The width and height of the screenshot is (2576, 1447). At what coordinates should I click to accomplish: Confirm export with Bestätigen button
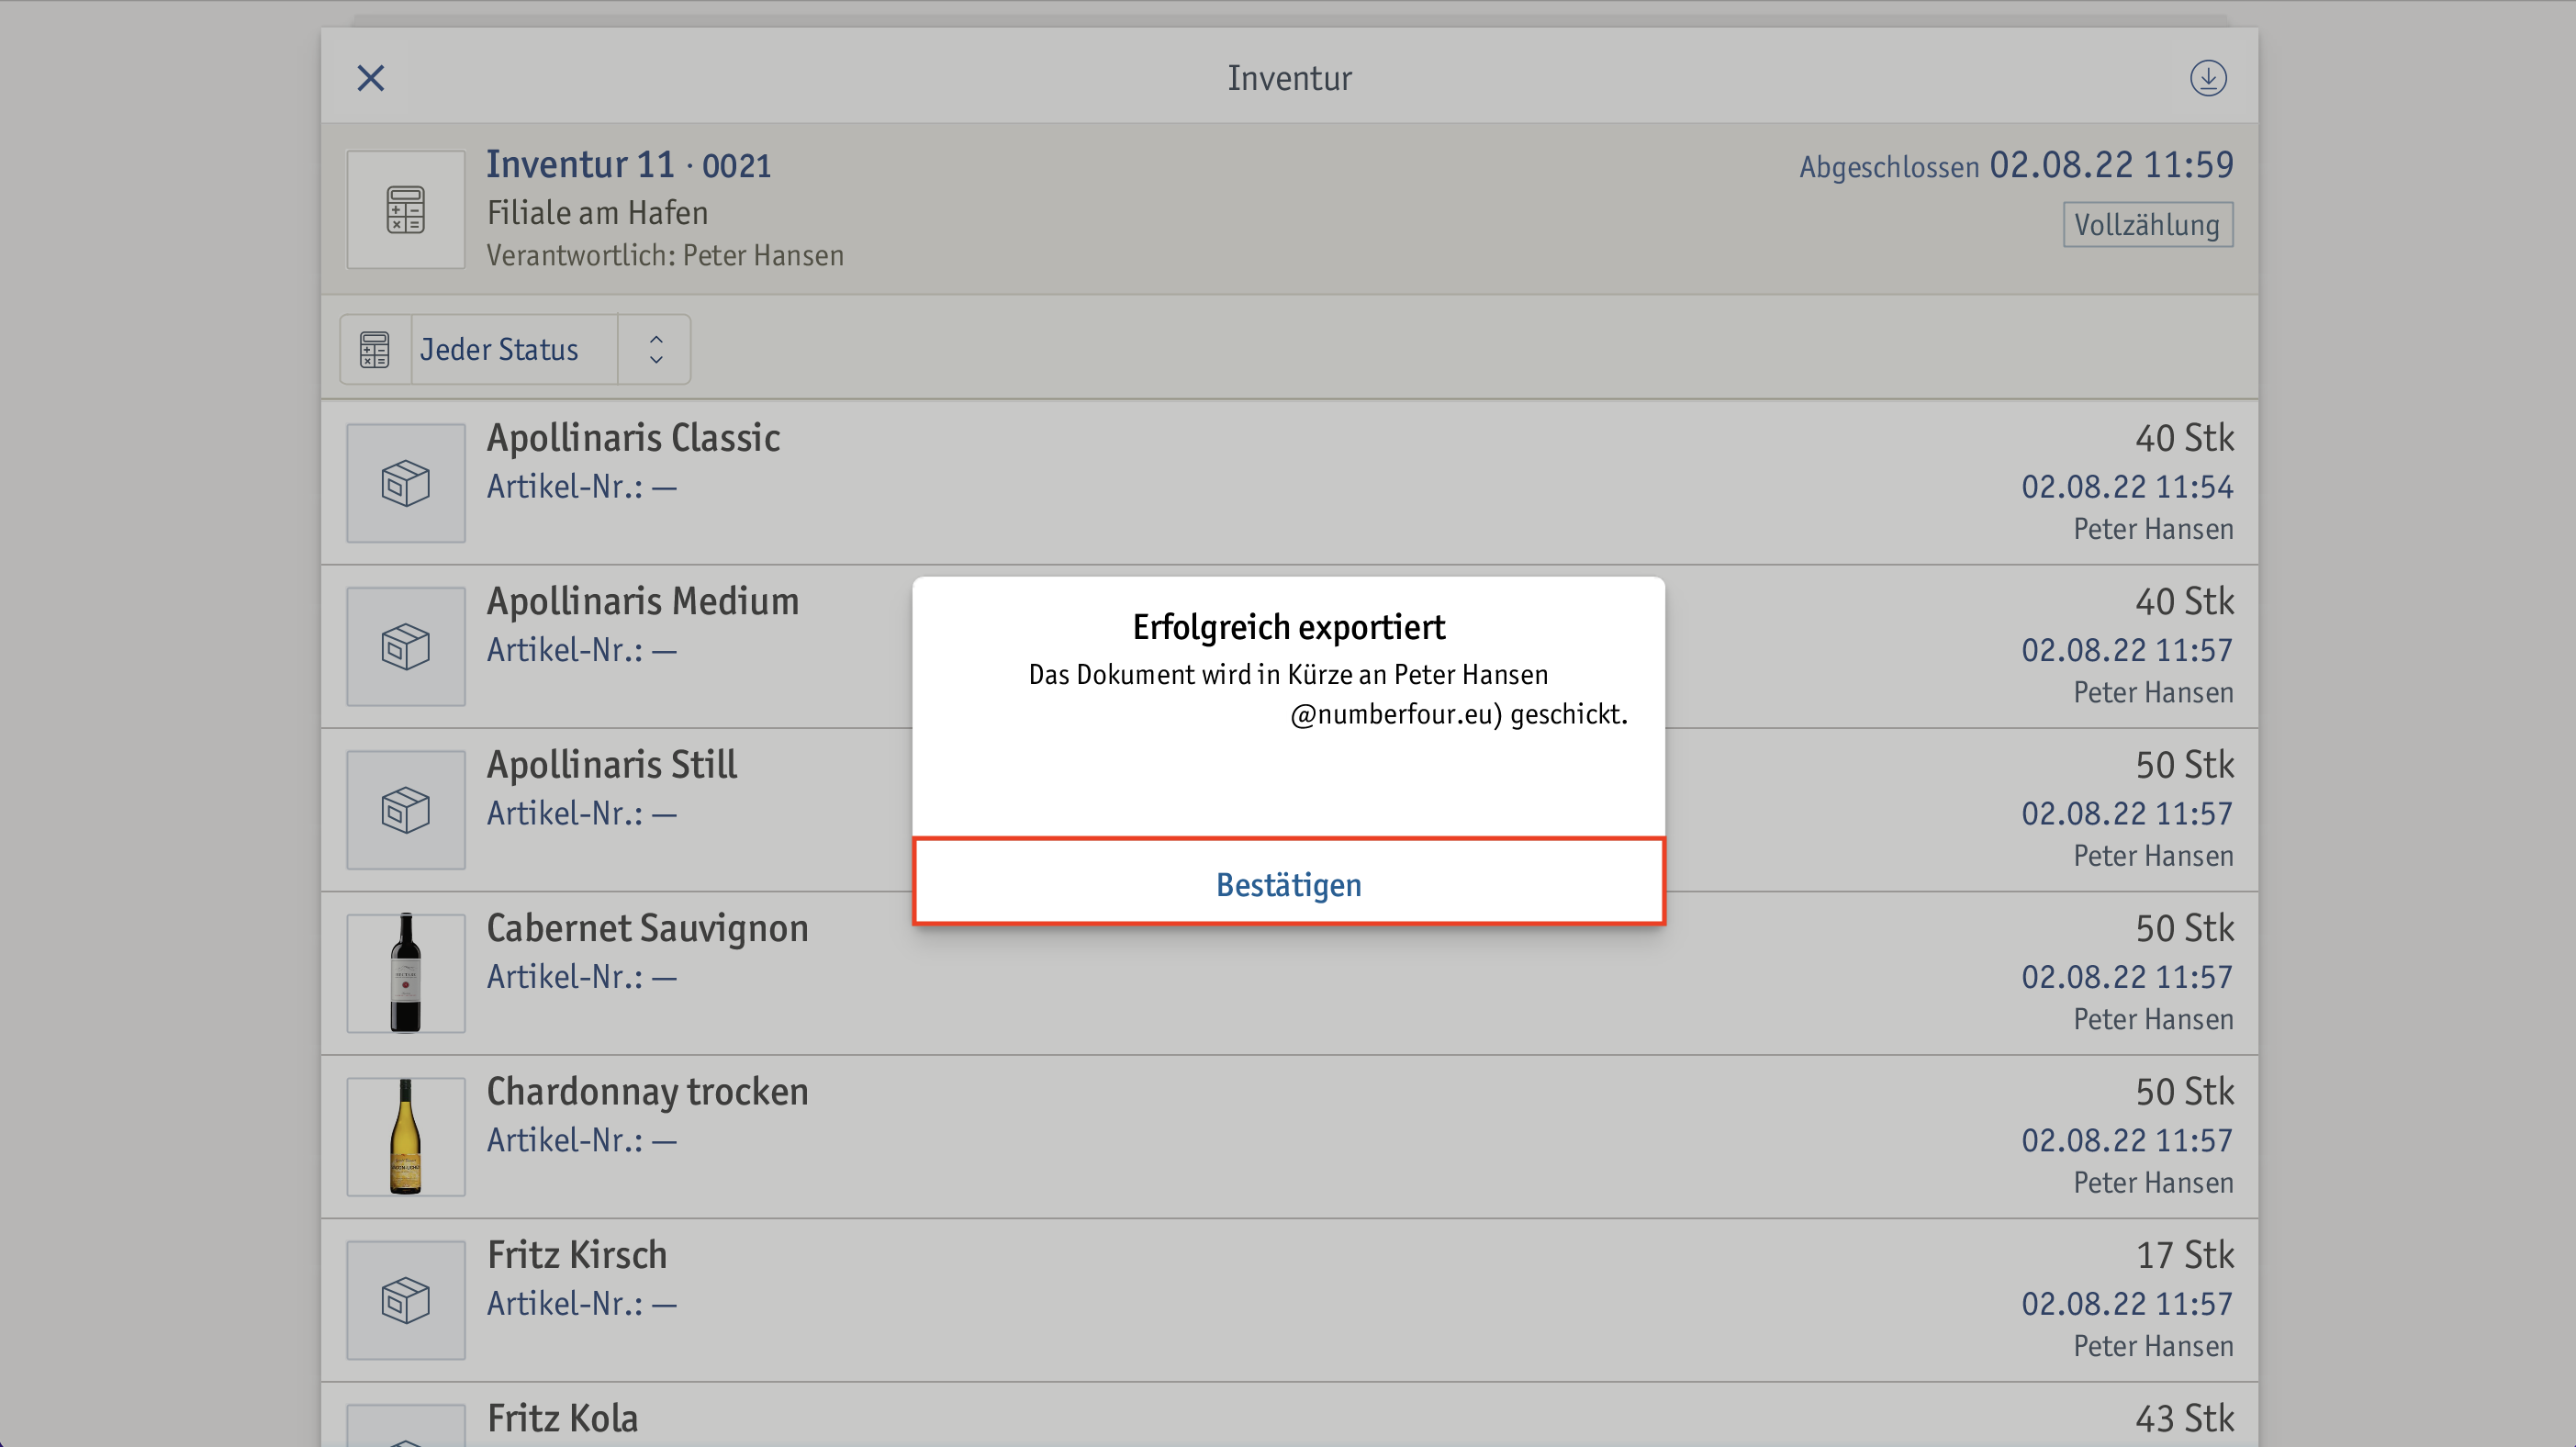coord(1288,883)
